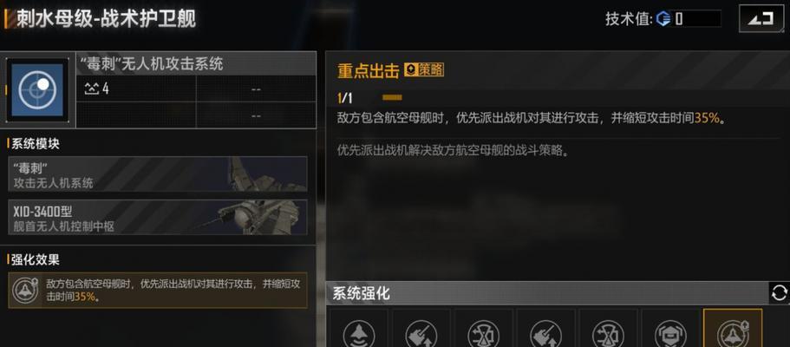Click the "毒刺"无人机攻击系统 title bar
This screenshot has width=790, height=347.
tap(196, 63)
